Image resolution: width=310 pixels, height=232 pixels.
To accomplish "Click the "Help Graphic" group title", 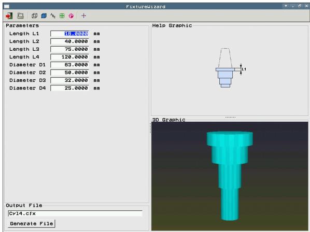I will click(x=172, y=25).
